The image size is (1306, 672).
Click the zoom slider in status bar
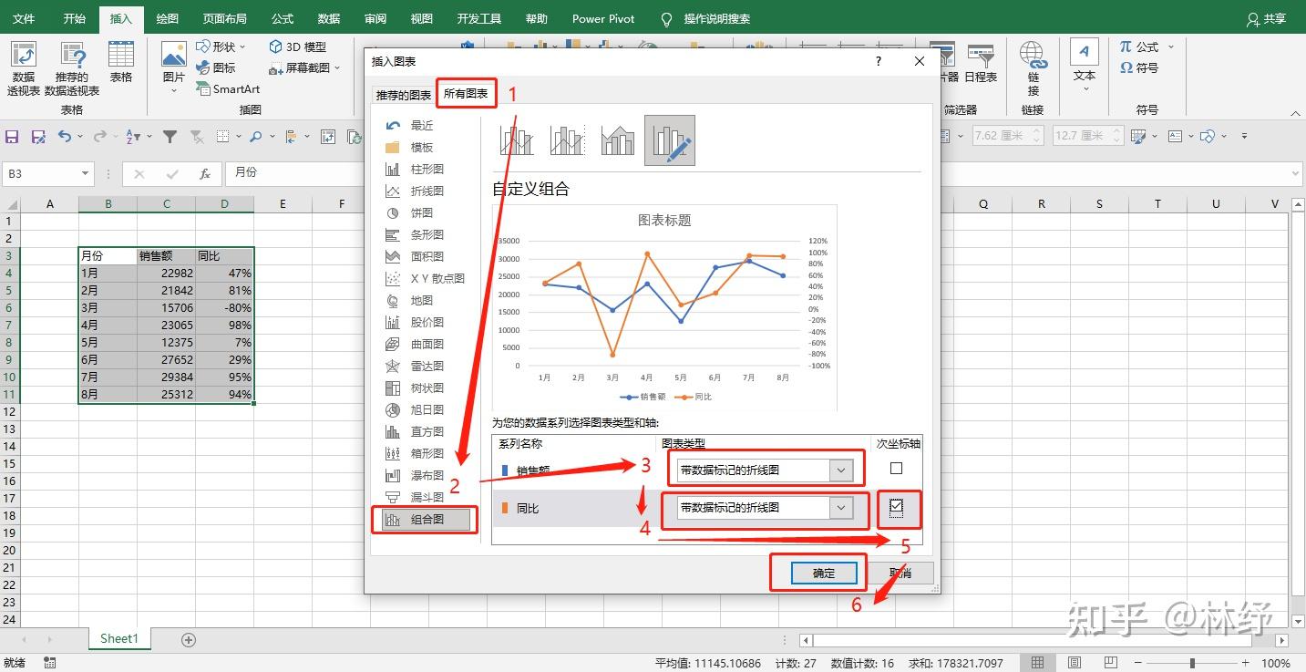coord(1193,663)
